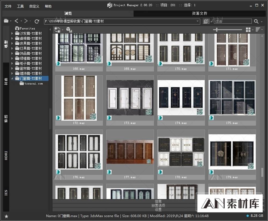Click the 3ds Max file badge on 174.max
Image resolution: width=268 pixels, height=221 pixels.
(x=160, y=118)
